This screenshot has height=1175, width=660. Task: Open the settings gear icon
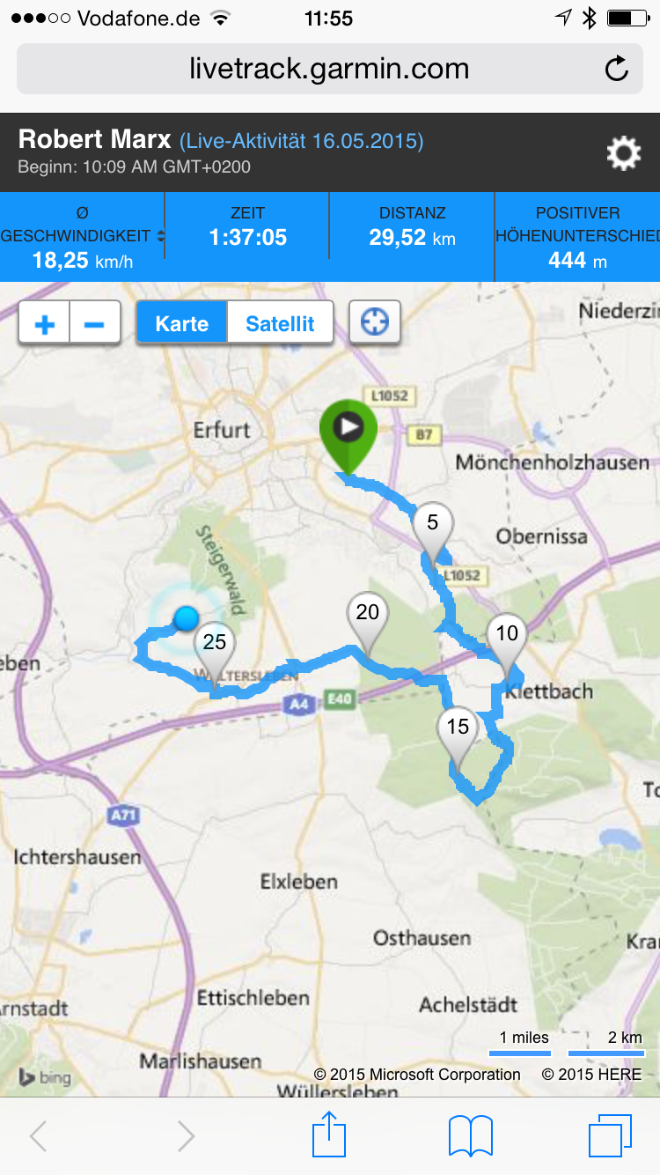[624, 154]
